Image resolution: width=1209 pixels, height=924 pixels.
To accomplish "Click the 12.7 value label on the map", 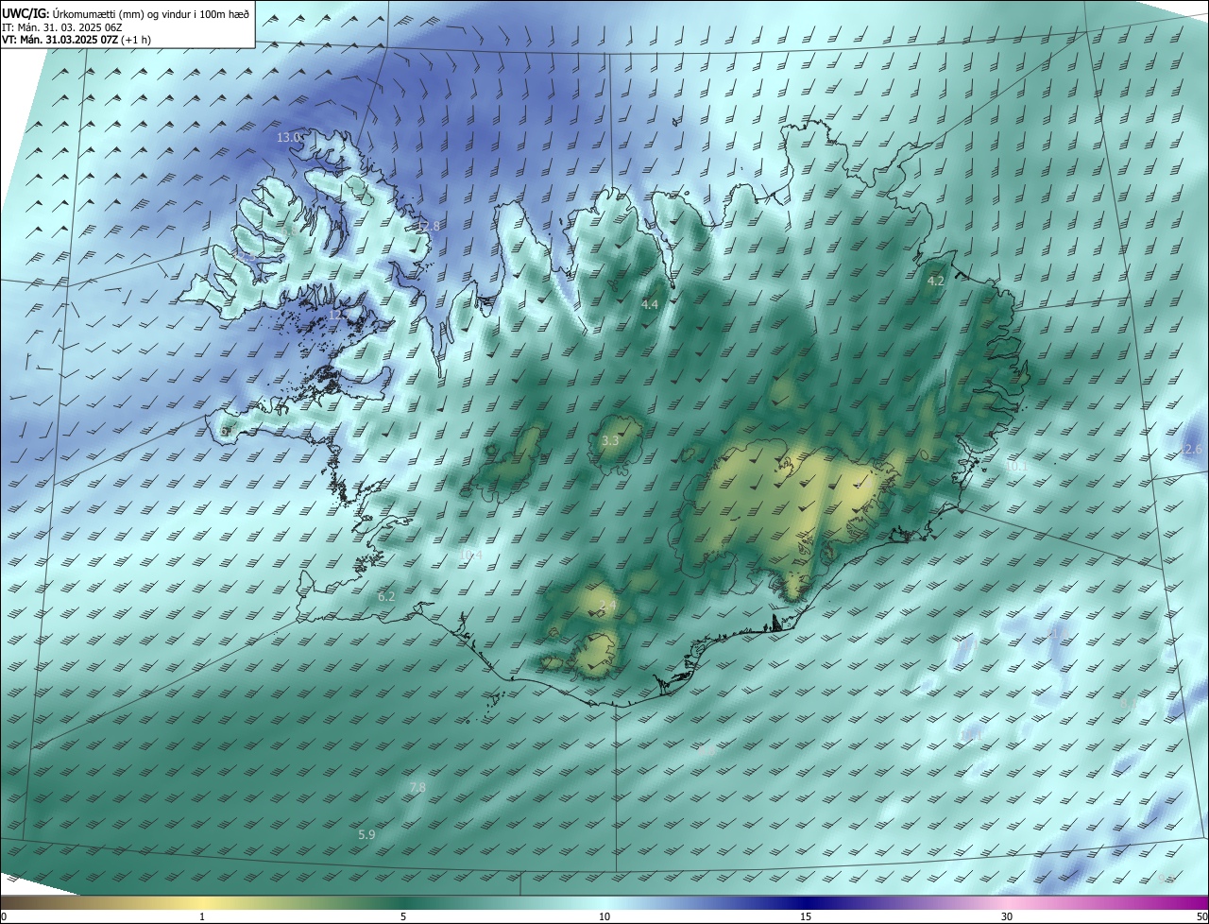I will point(339,316).
